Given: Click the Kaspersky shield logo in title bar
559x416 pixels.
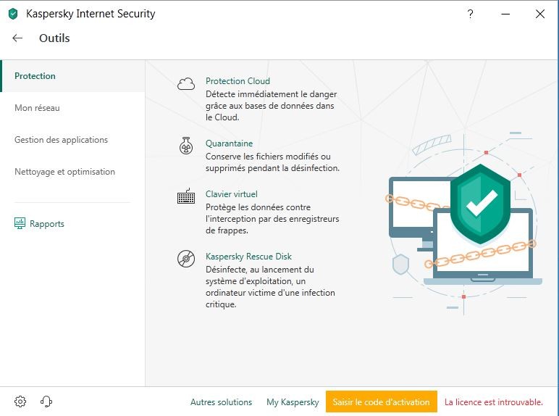Looking at the screenshot, I should [13, 14].
